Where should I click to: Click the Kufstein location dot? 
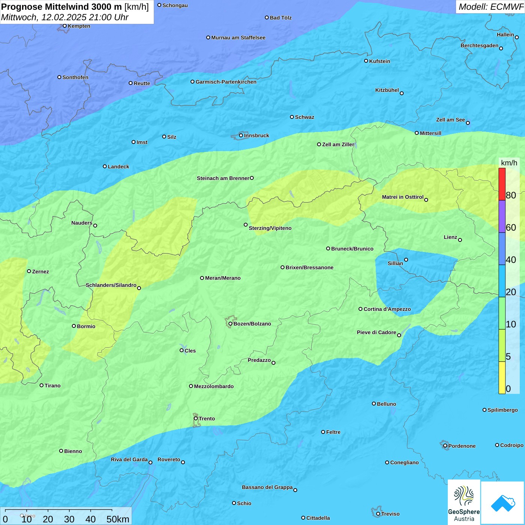pyautogui.click(x=366, y=61)
